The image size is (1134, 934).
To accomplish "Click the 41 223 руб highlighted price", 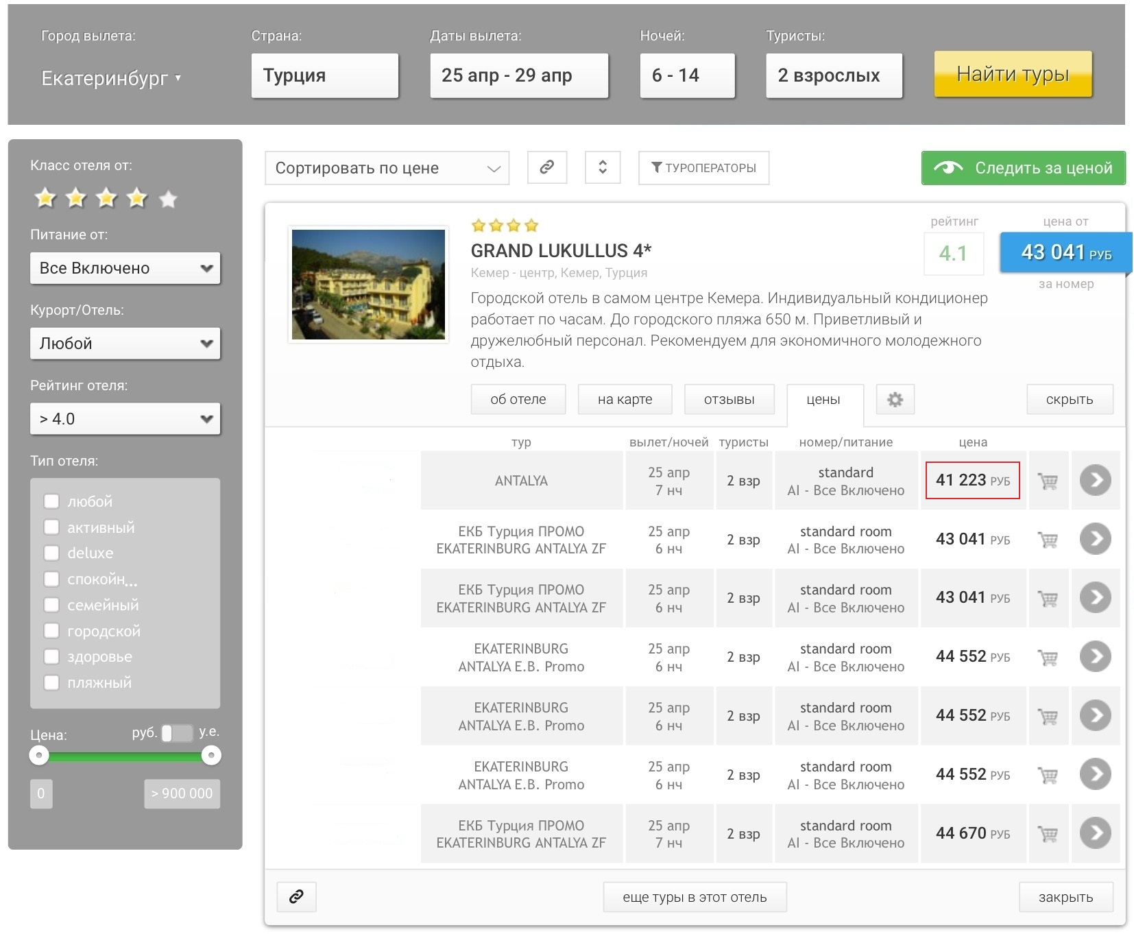I will (972, 480).
